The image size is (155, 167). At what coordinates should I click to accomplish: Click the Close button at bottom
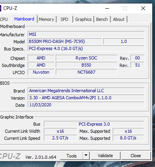[136, 156]
